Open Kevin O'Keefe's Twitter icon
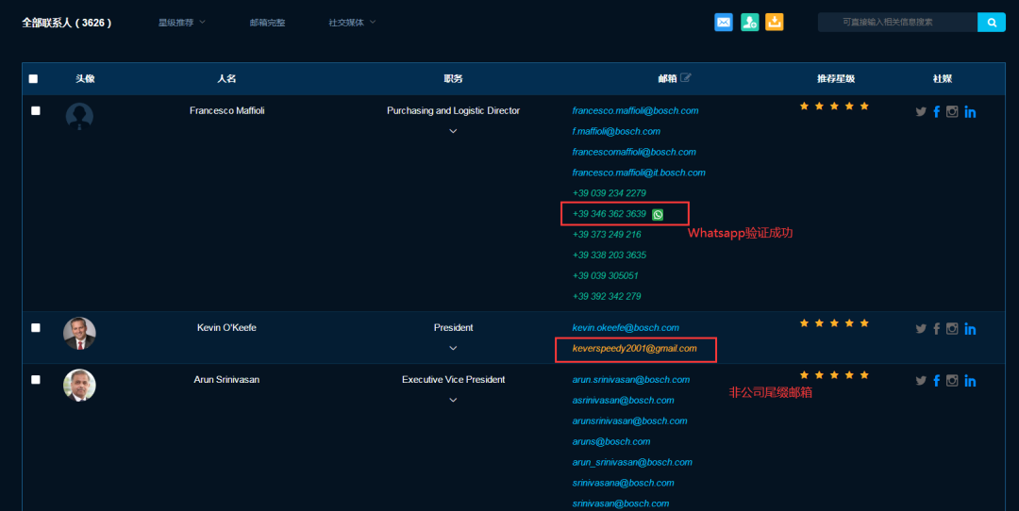The height and width of the screenshot is (511, 1019). coord(921,329)
